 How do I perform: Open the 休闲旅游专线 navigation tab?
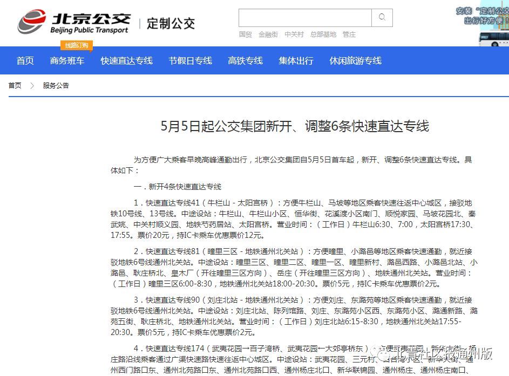coord(356,60)
